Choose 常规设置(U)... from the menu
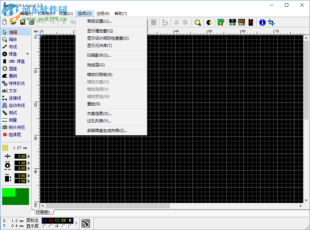The width and height of the screenshot is (310, 230). 111,21
